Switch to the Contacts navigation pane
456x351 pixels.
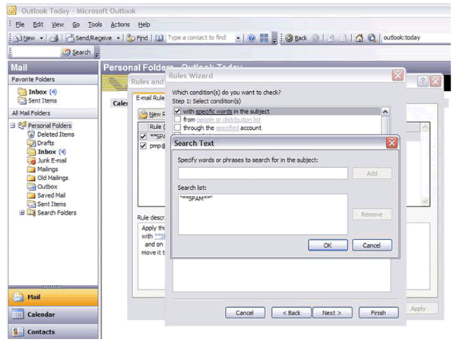[53, 331]
